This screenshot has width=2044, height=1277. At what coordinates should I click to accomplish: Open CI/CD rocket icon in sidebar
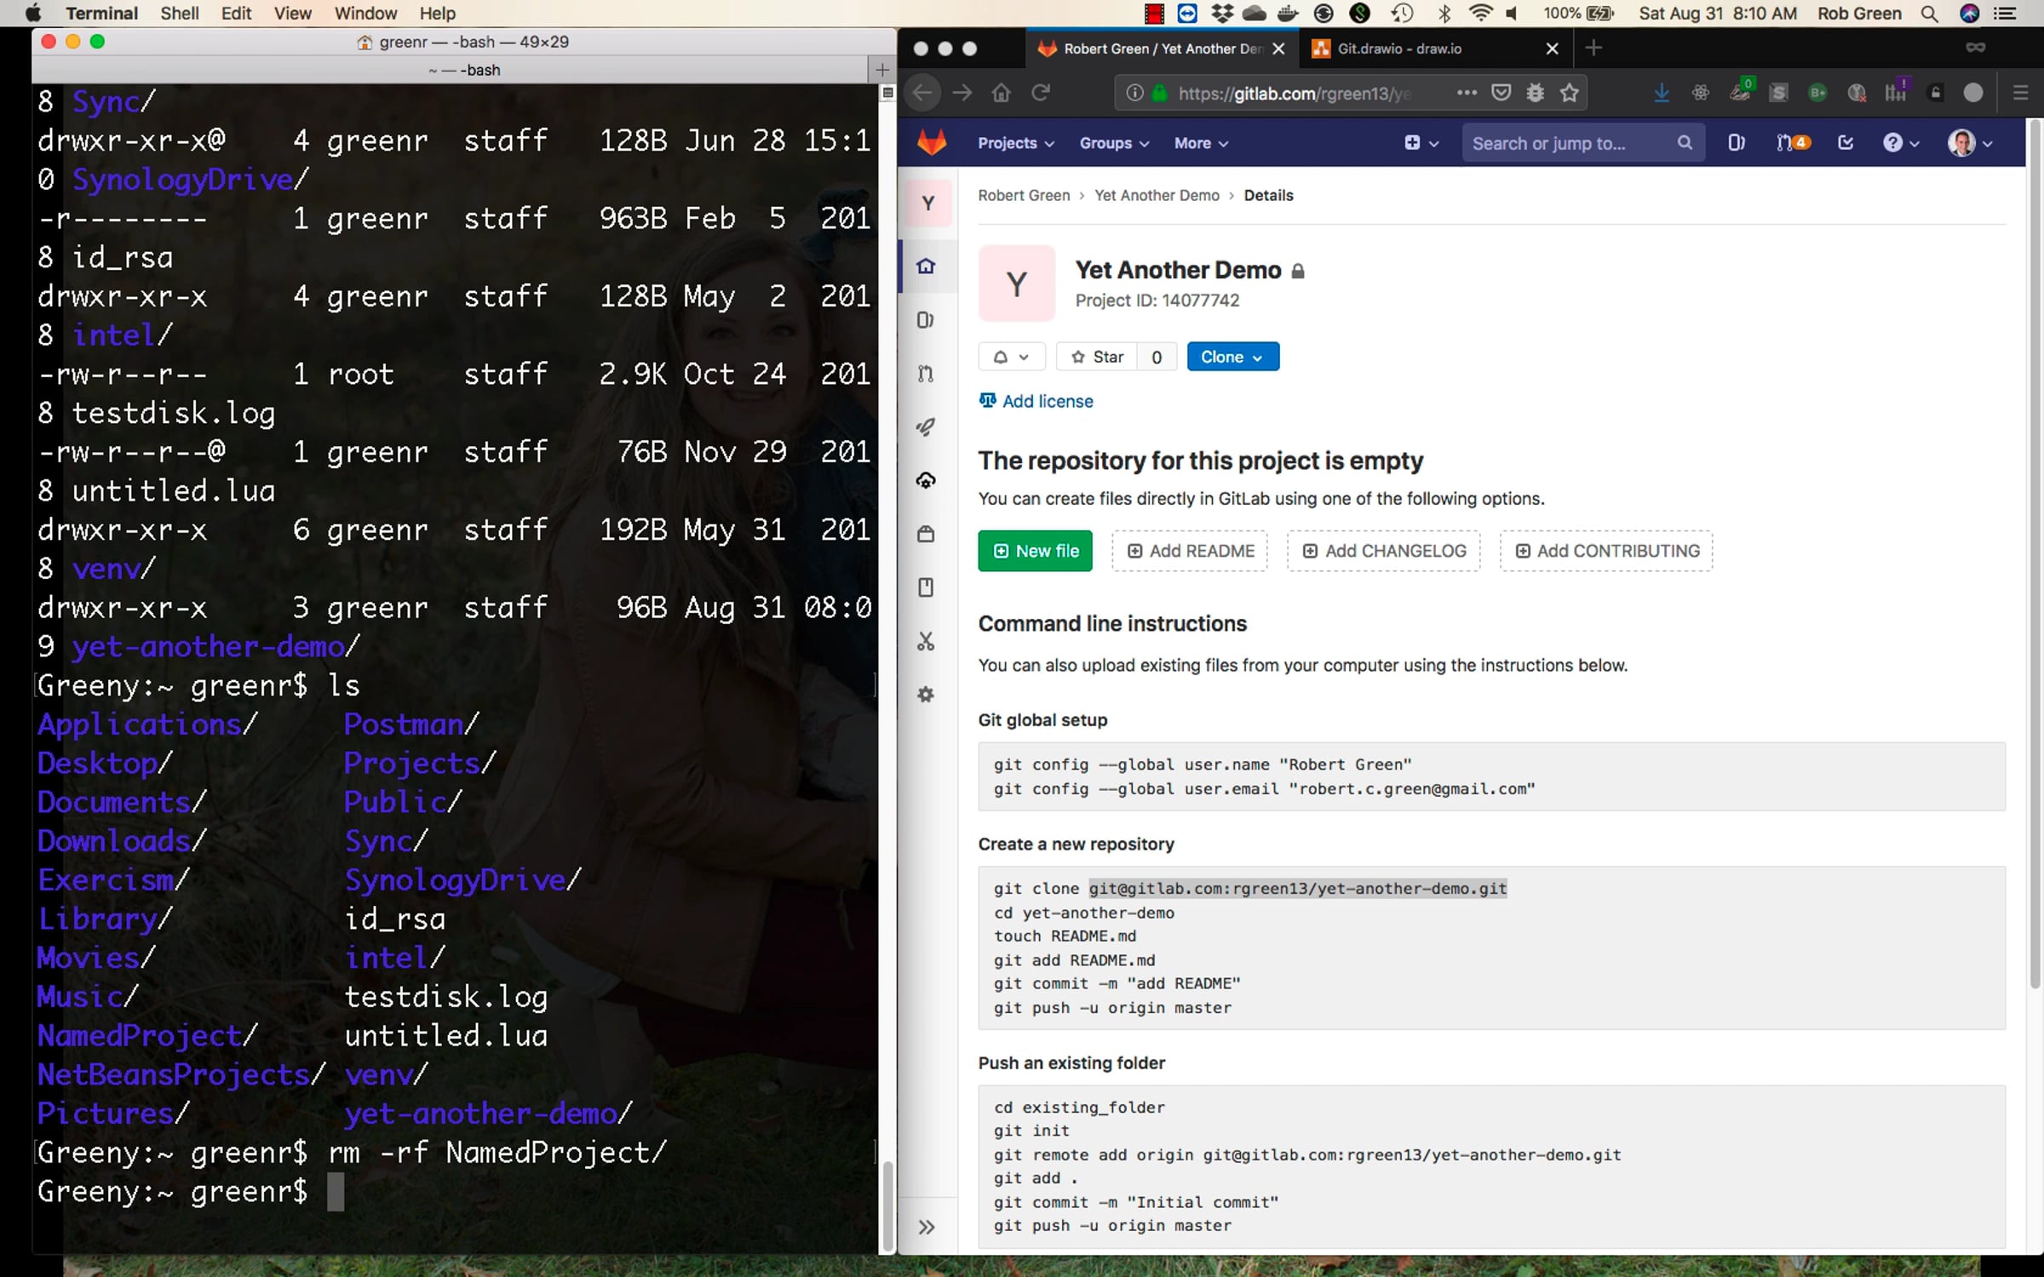[926, 427]
